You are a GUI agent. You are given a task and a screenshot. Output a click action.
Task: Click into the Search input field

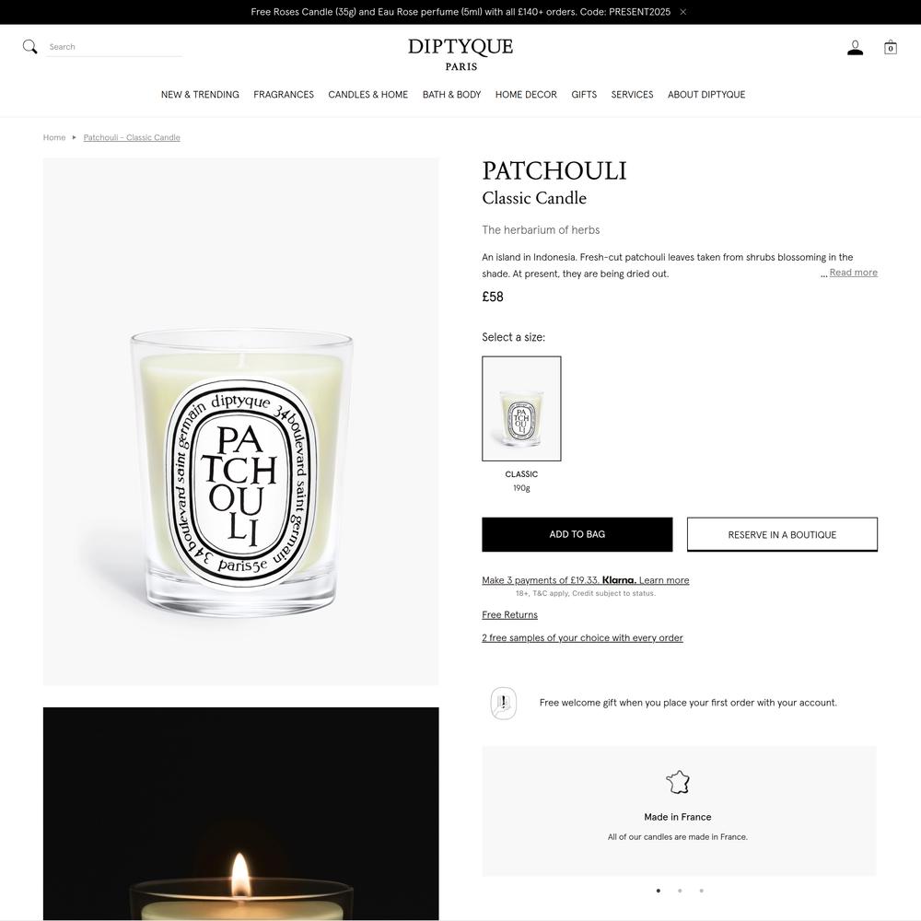point(114,47)
